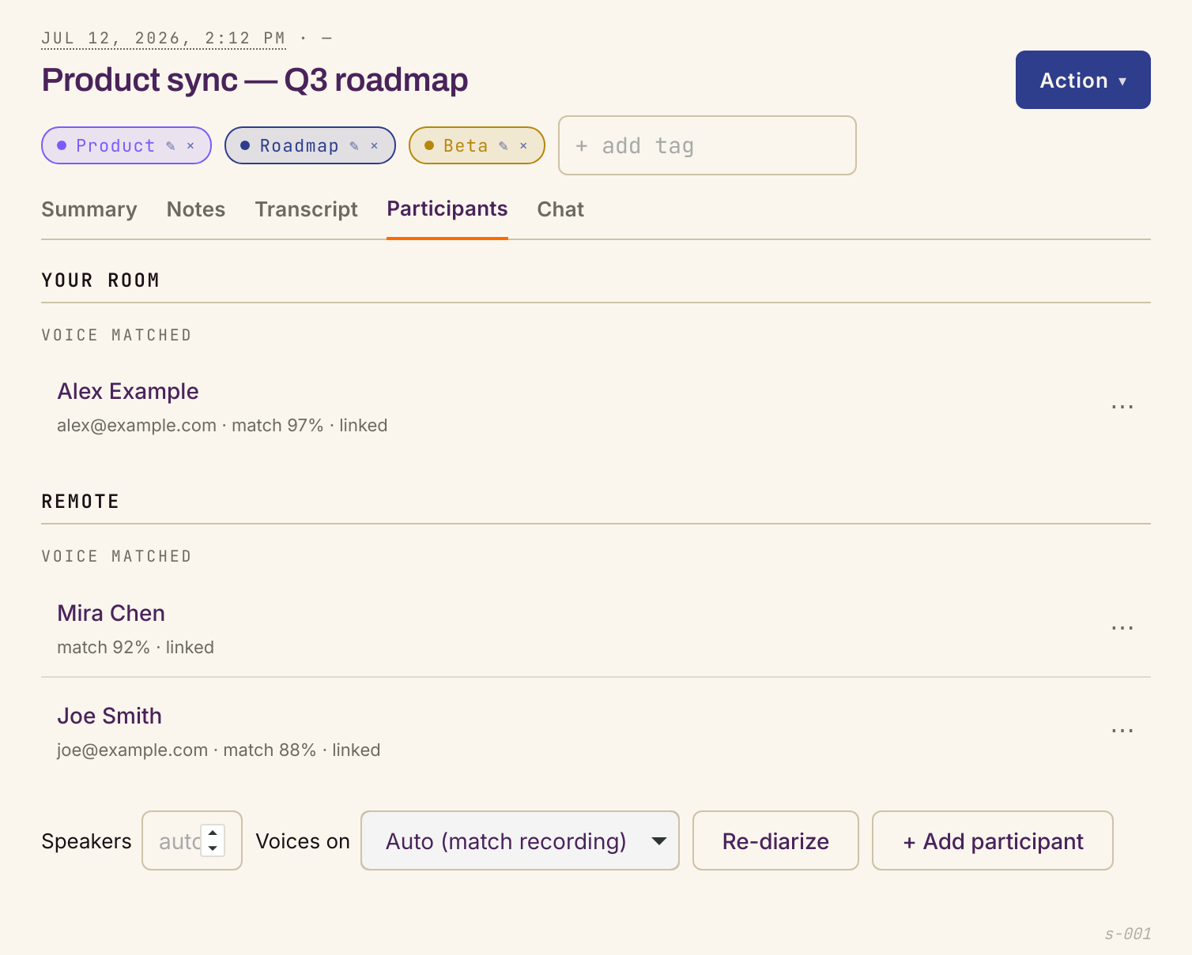
Task: Remove the Roadmap tag
Action: (375, 146)
